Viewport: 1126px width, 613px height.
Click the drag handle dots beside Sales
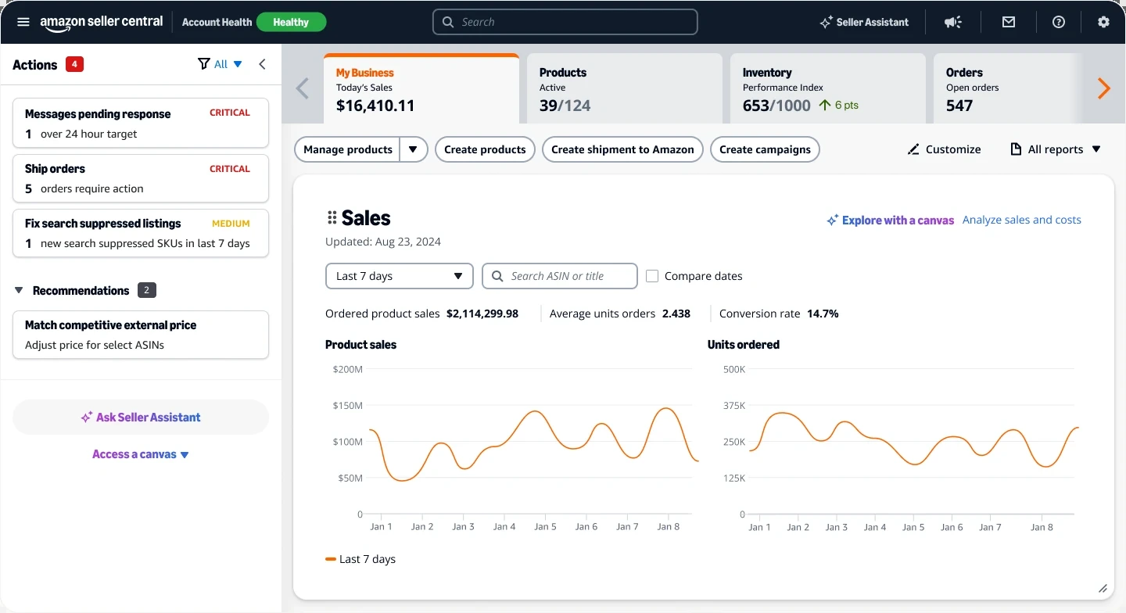click(x=332, y=218)
